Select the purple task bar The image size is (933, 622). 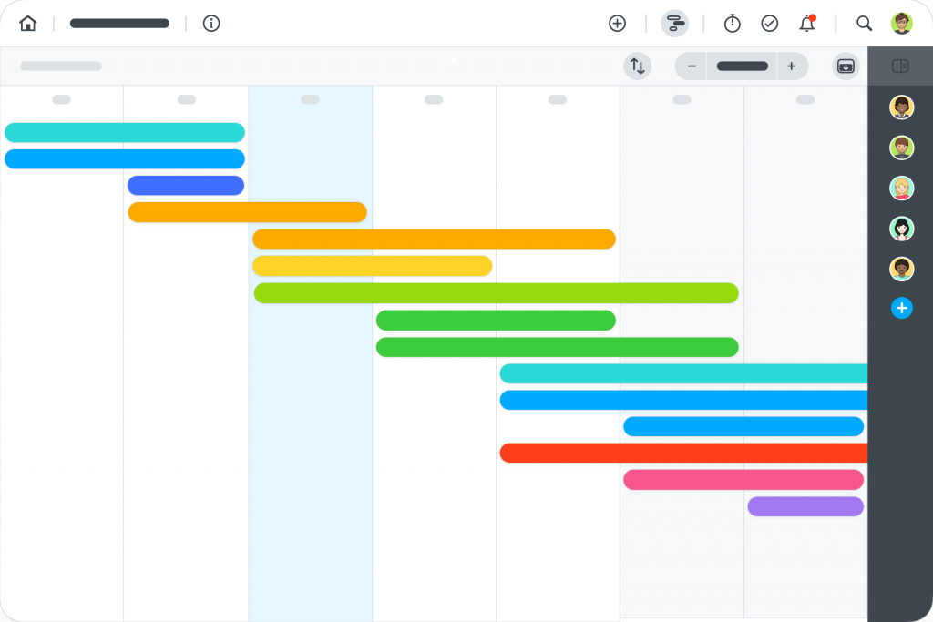805,506
